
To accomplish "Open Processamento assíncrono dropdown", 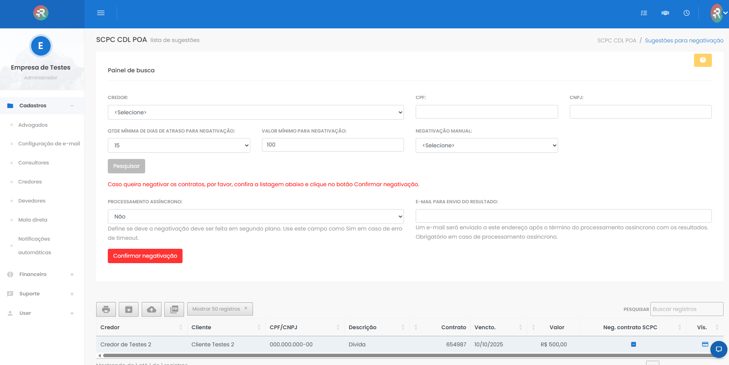I will [x=255, y=217].
